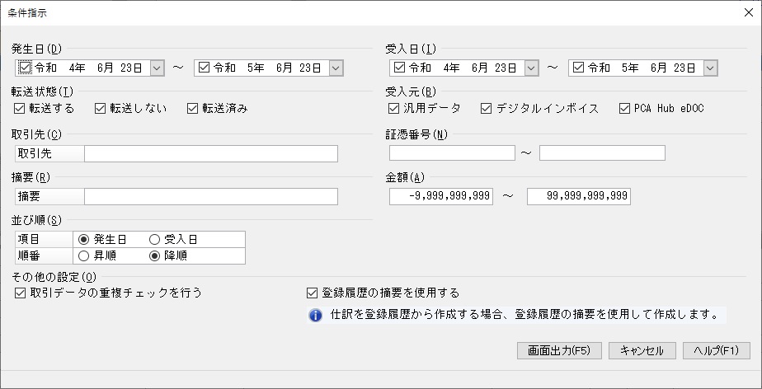Disable 取引データの重複チェックを行う checkbox

tap(21, 293)
